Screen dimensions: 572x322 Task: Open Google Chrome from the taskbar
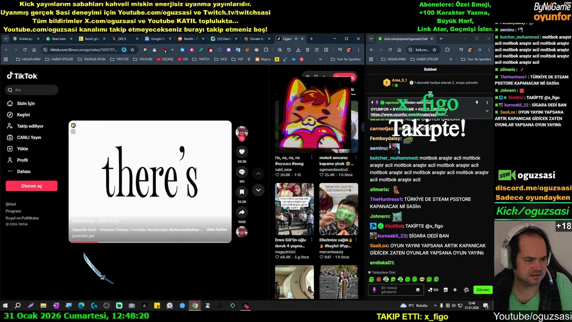195,306
